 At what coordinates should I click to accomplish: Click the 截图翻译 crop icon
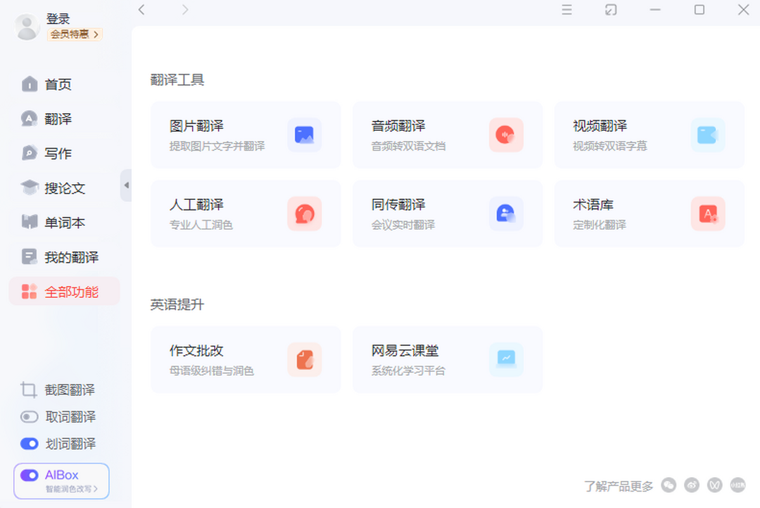(x=28, y=390)
